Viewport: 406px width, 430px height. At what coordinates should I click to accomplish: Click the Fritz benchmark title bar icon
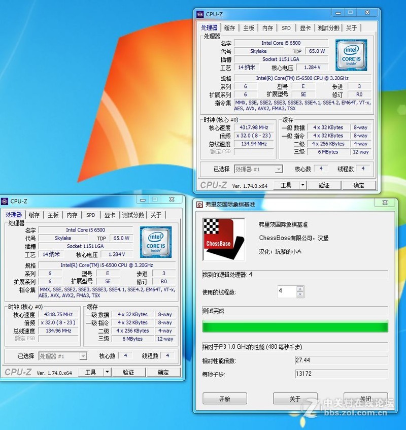200,205
